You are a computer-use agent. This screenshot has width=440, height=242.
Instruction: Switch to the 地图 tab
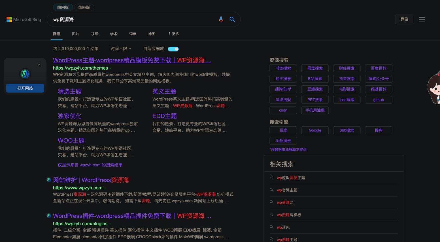click(152, 34)
